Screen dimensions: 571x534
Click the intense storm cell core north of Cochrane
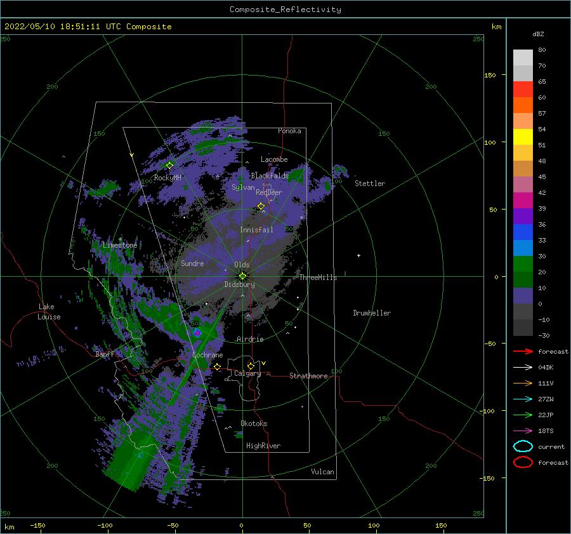click(x=197, y=333)
